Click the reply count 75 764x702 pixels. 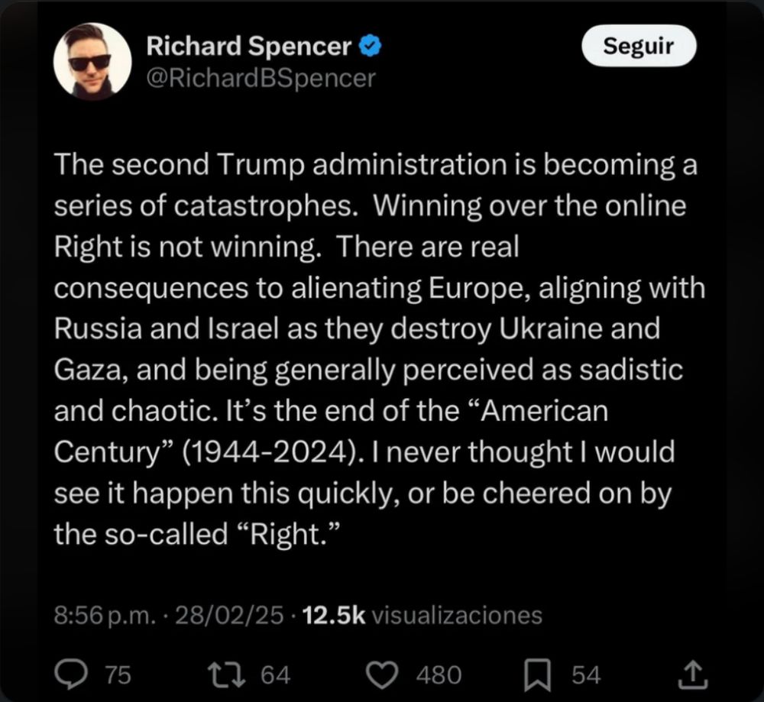coord(116,674)
